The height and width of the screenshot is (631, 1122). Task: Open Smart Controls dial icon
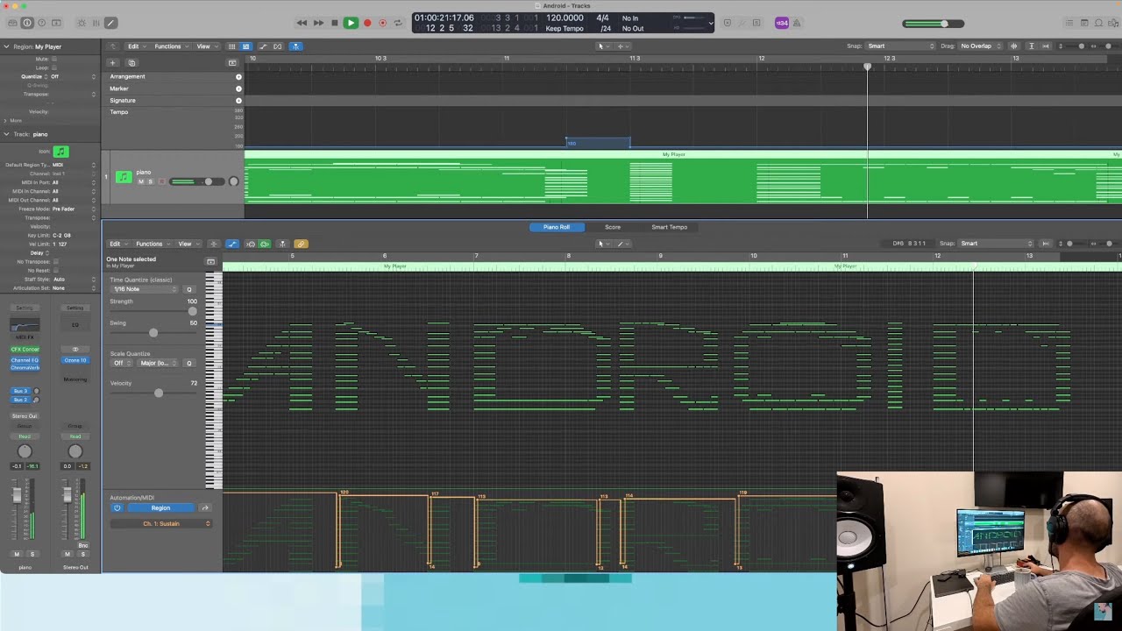click(x=82, y=23)
